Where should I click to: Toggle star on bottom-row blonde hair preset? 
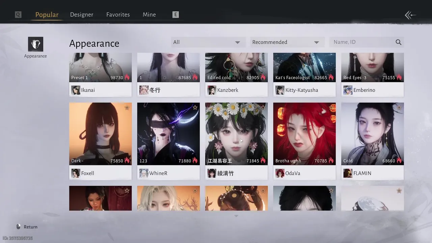tap(195, 191)
